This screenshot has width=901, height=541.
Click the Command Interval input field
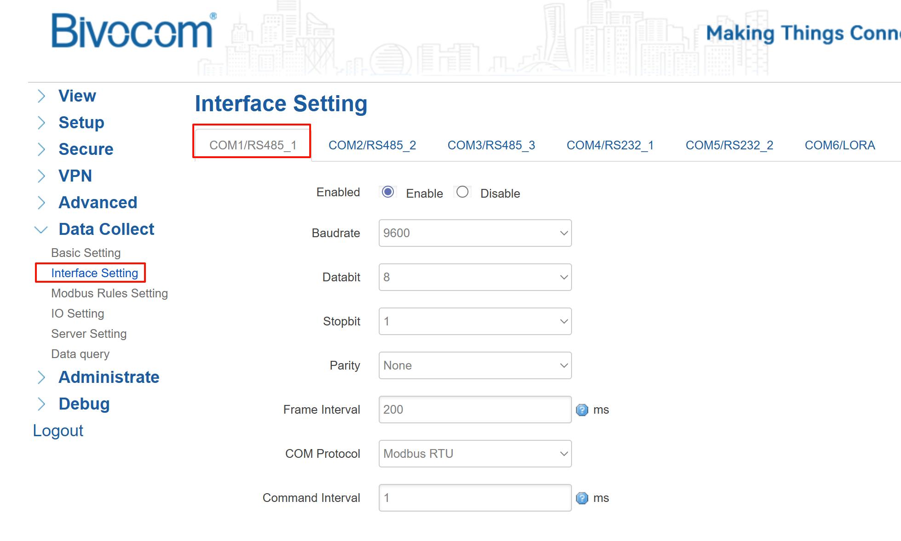click(x=474, y=498)
